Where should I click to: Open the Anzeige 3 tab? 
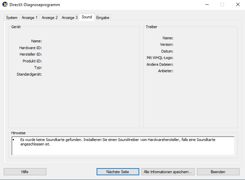[69, 18]
